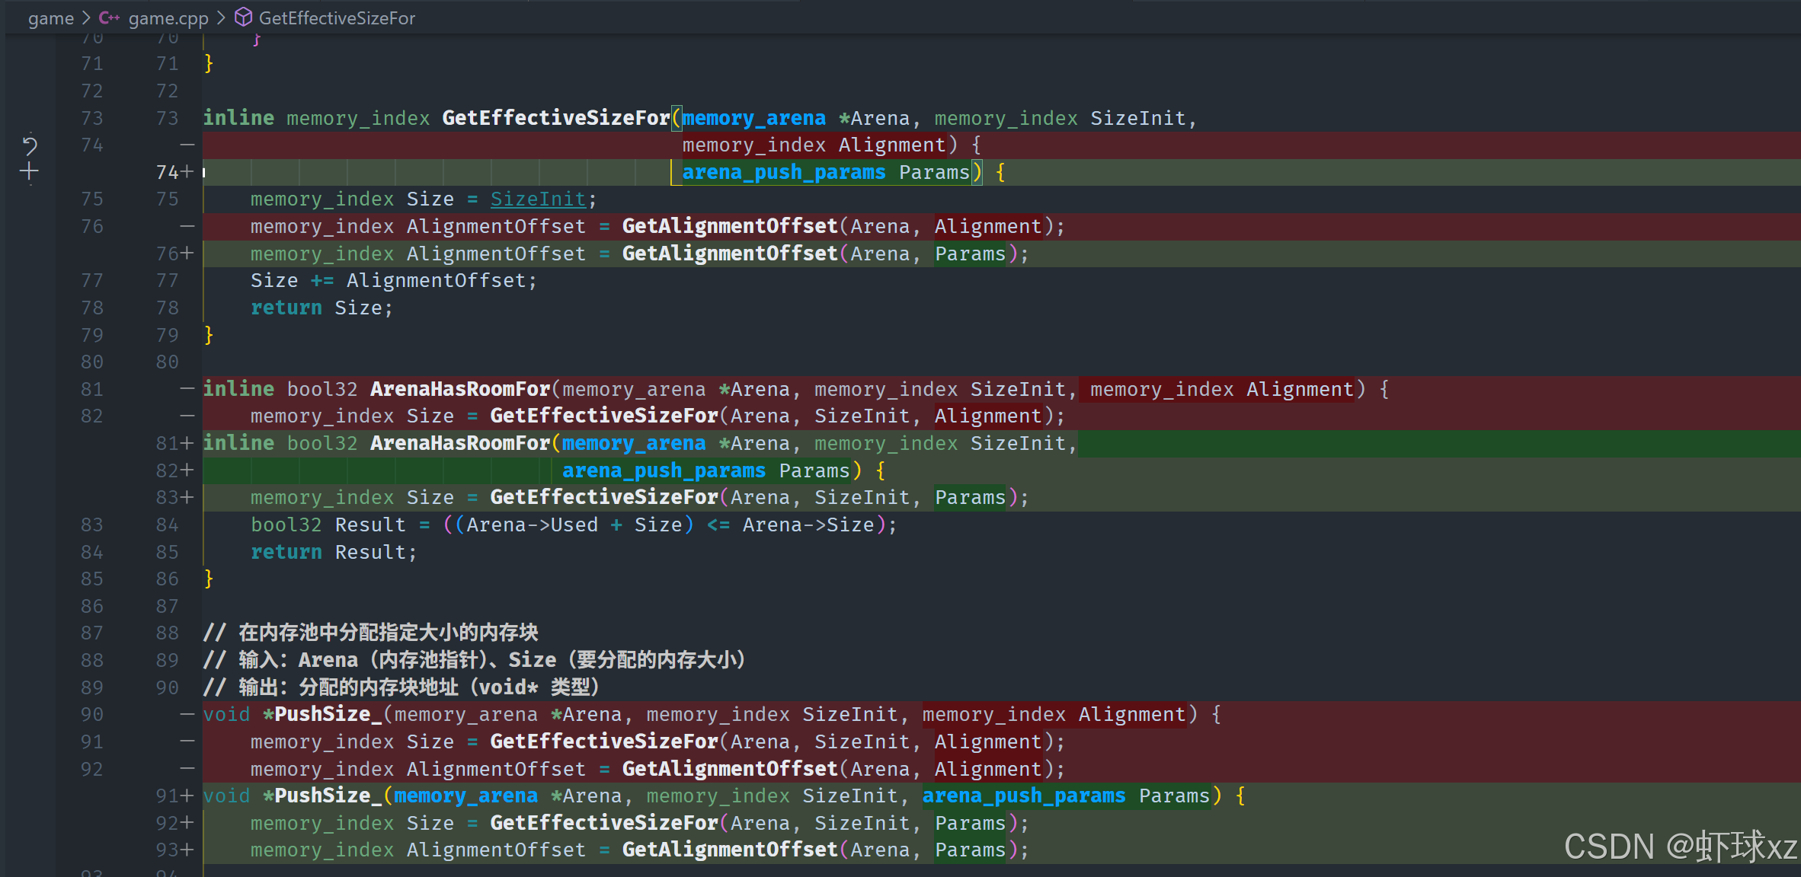Viewport: 1801px width, 877px height.
Task: Click original line number 83 in gutter
Action: click(91, 525)
